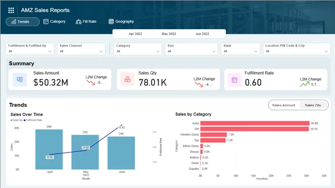Select the Apr 2022 month filter
335x188 pixels.
[x=135, y=34]
